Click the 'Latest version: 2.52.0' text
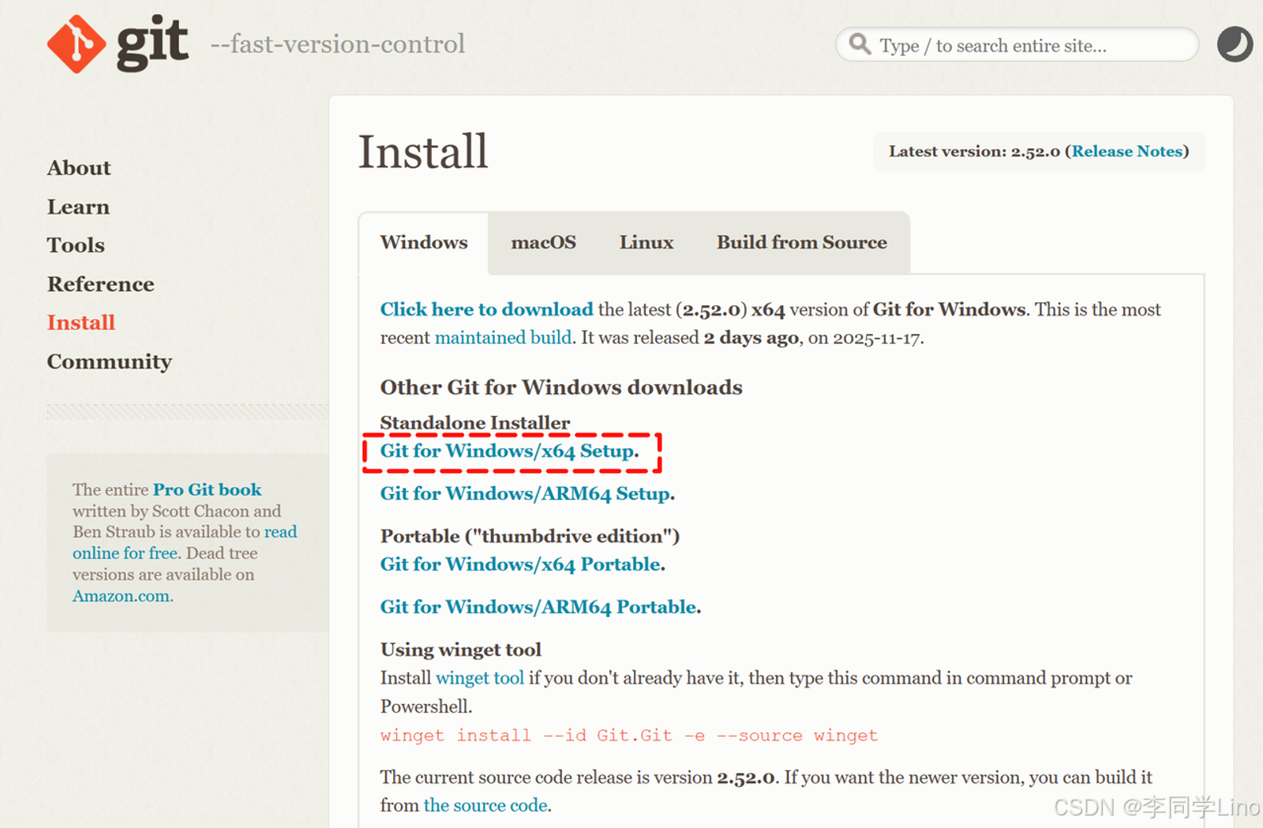This screenshot has height=828, width=1263. (974, 152)
